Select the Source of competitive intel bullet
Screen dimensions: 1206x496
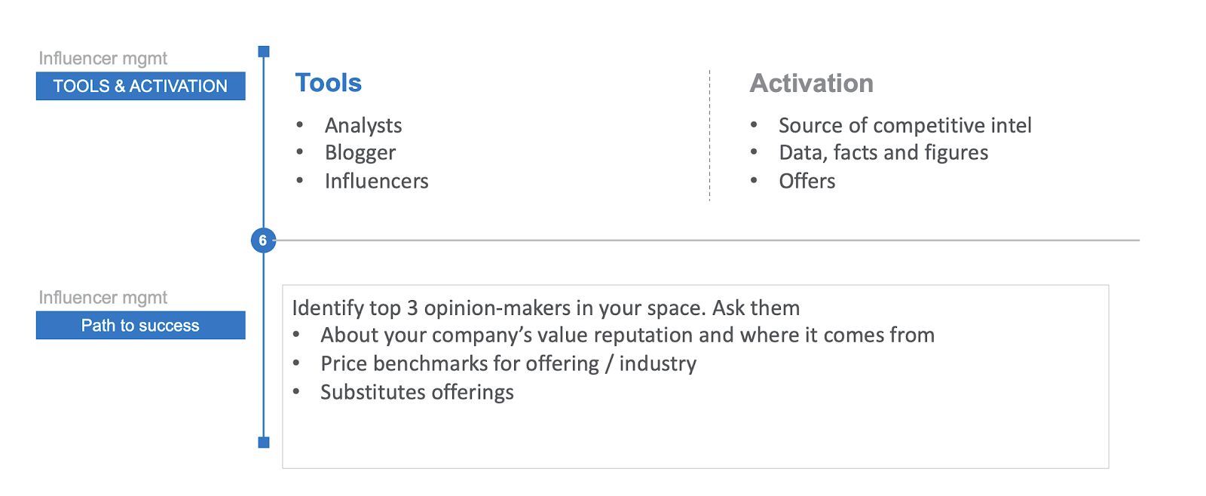tap(904, 125)
